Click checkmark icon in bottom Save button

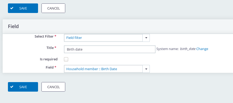(12, 87)
